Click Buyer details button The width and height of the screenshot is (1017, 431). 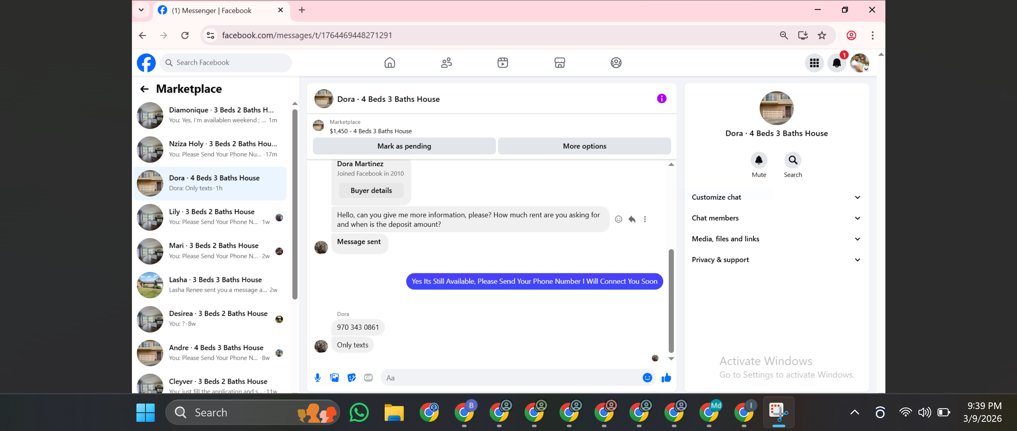point(371,191)
